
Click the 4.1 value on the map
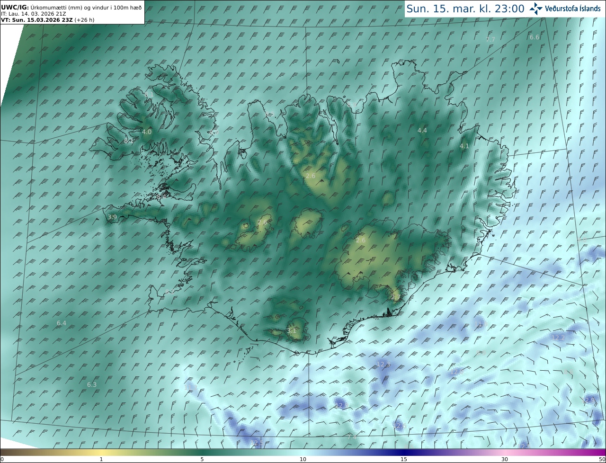point(464,146)
